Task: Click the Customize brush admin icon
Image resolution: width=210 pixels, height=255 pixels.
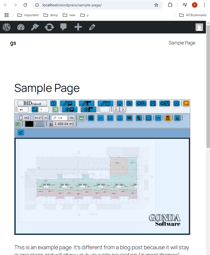Action: pos(35,27)
